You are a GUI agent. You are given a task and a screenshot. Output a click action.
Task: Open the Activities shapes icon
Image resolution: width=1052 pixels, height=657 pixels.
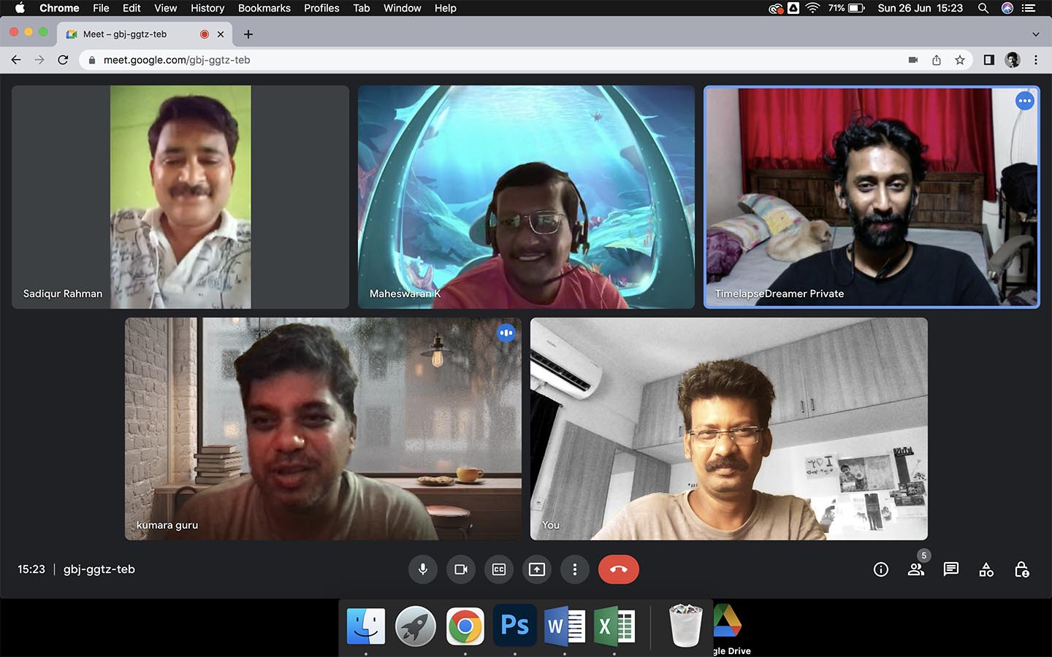pyautogui.click(x=986, y=569)
